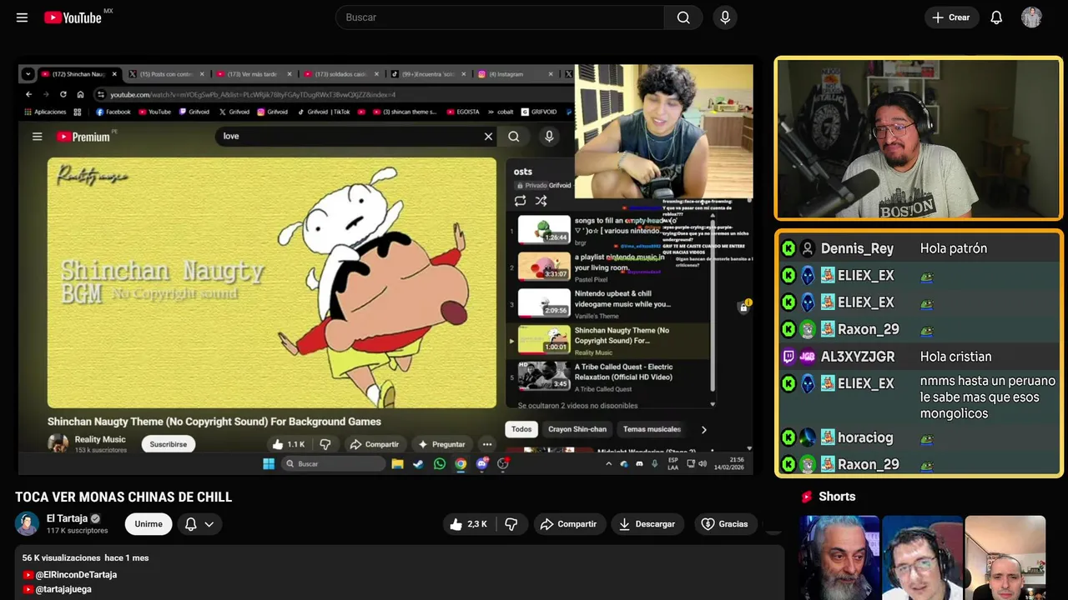In the streamed video, select the Ver más tarde tab
This screenshot has width=1068, height=600.
(x=253, y=74)
